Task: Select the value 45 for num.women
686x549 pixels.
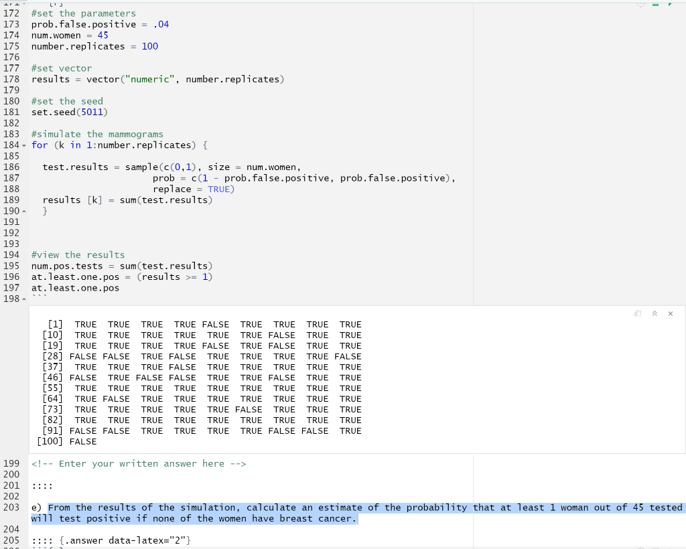Action: [102, 35]
